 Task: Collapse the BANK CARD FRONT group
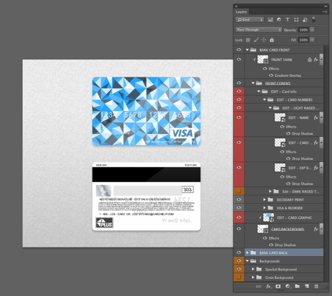coord(247,50)
